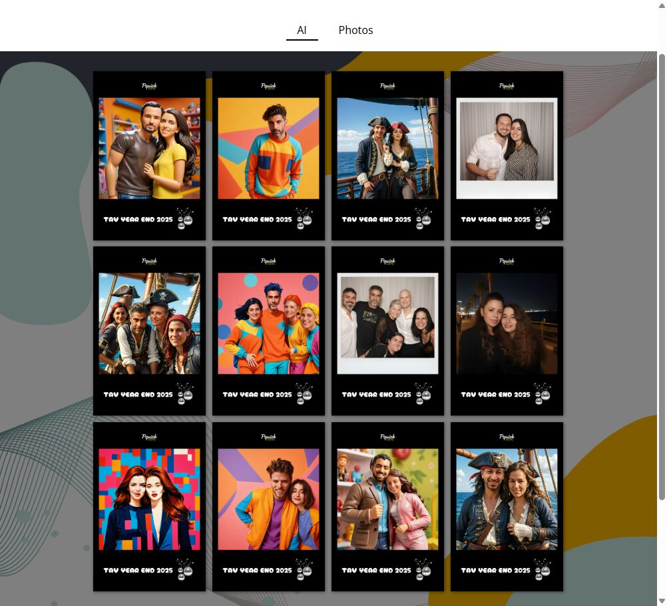The width and height of the screenshot is (667, 606).
Task: Open the man in colorful sweater photo
Action: click(268, 149)
